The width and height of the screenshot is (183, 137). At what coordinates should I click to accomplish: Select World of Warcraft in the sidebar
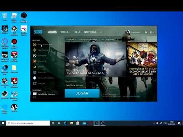[x=42, y=45]
